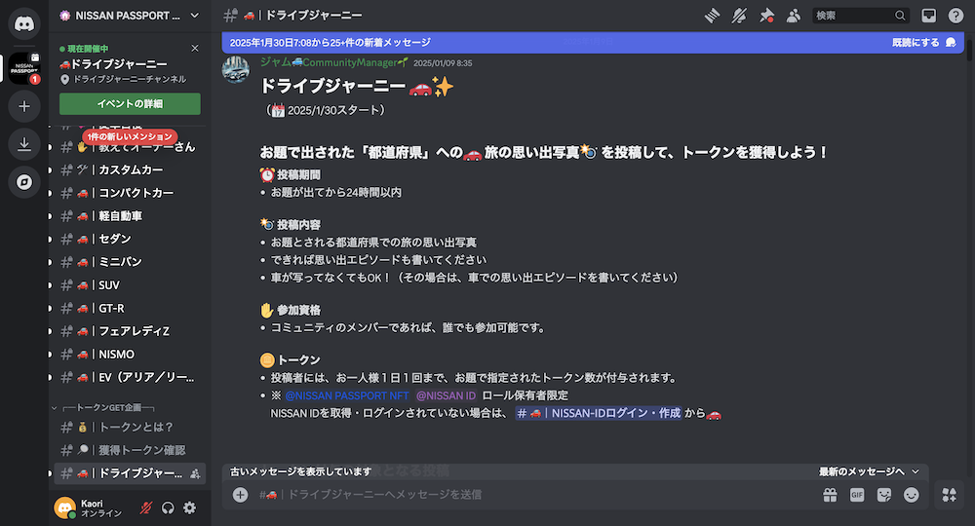This screenshot has width=975, height=526.
Task: Open the ミニバン channel
Action: coord(130,261)
